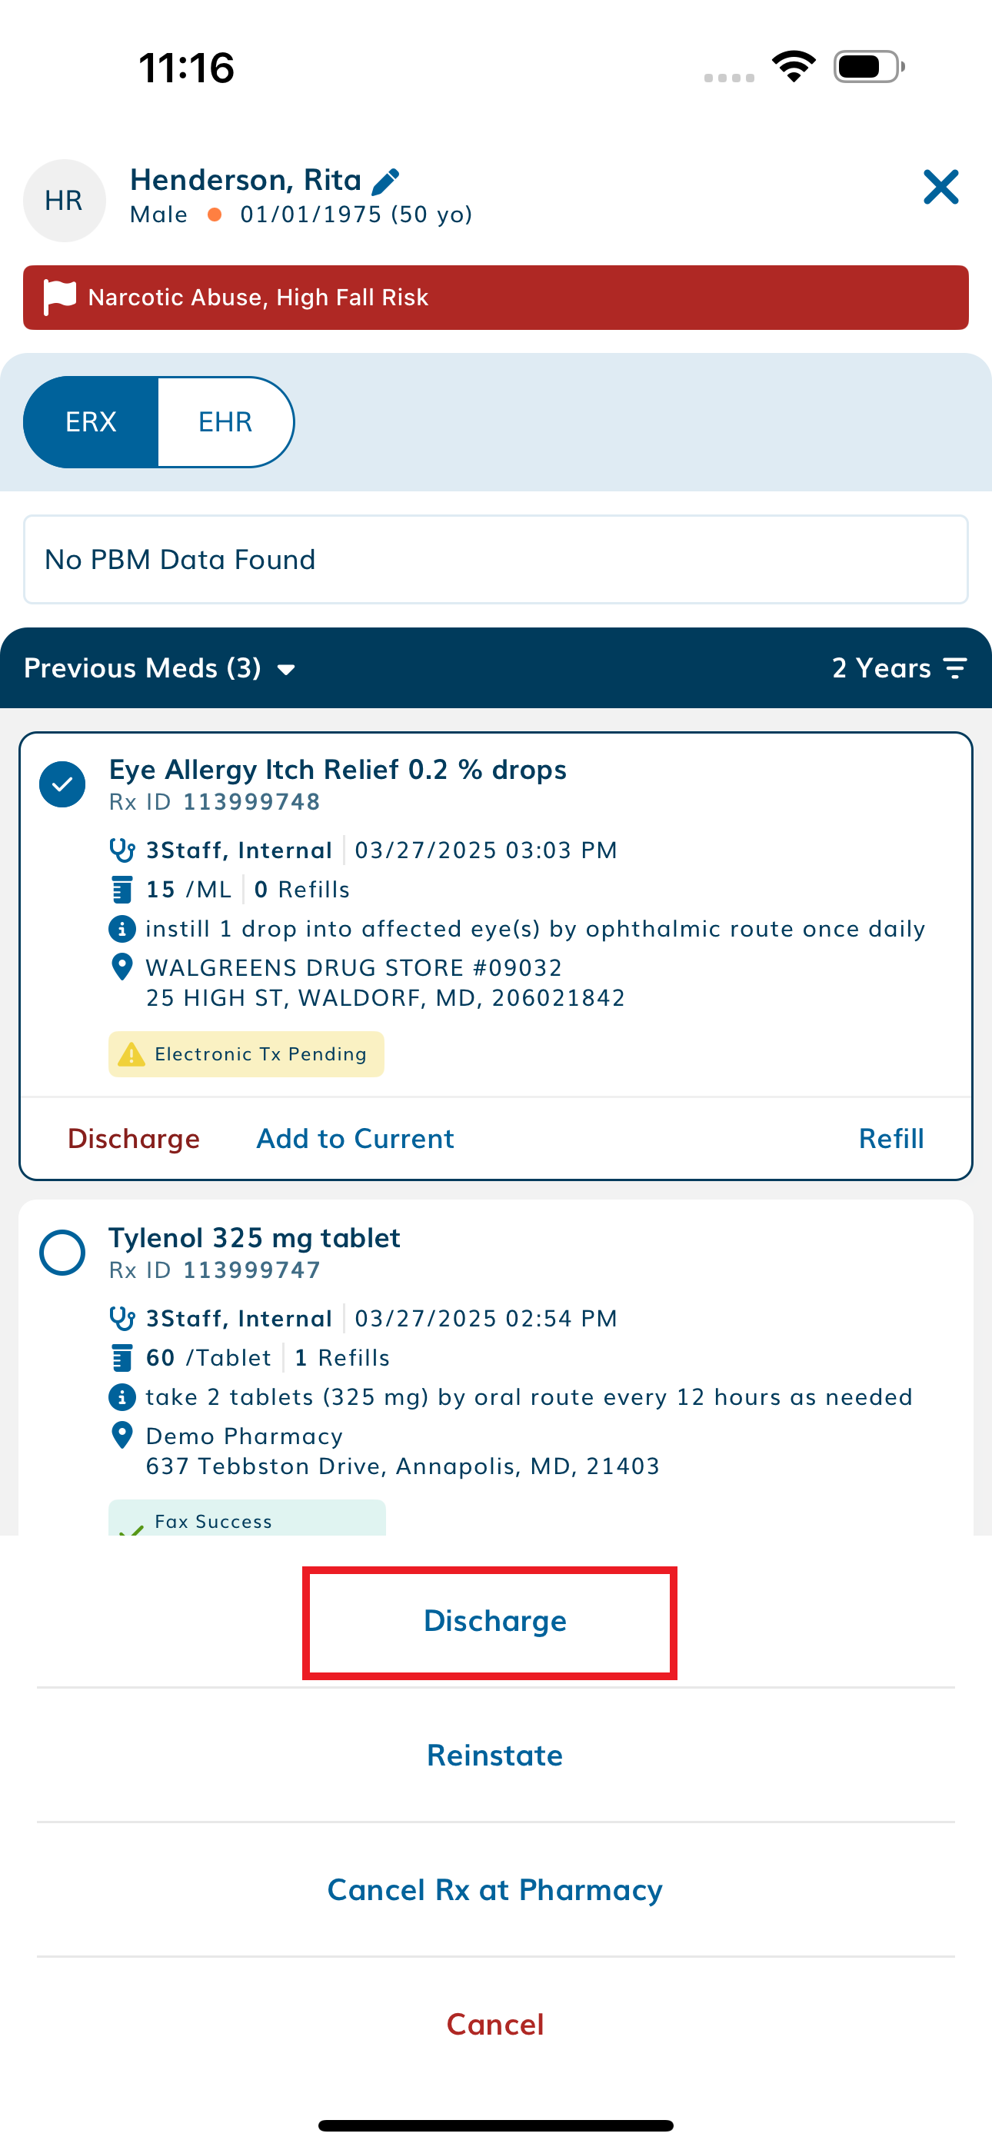Close the patient chart with X
The height and width of the screenshot is (2150, 992).
tap(941, 187)
